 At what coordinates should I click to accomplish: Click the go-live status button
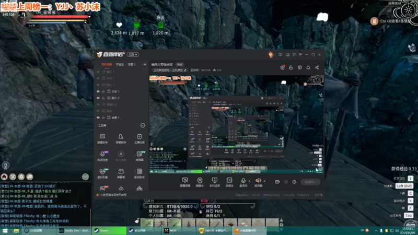click(x=310, y=182)
